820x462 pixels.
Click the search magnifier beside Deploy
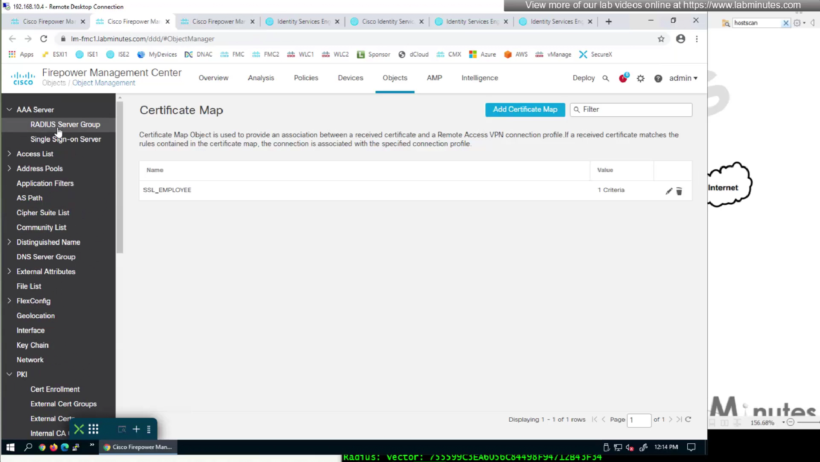(605, 78)
